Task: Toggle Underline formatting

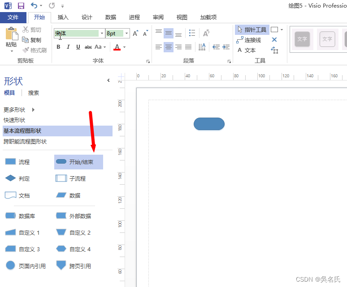Action: pos(78,47)
